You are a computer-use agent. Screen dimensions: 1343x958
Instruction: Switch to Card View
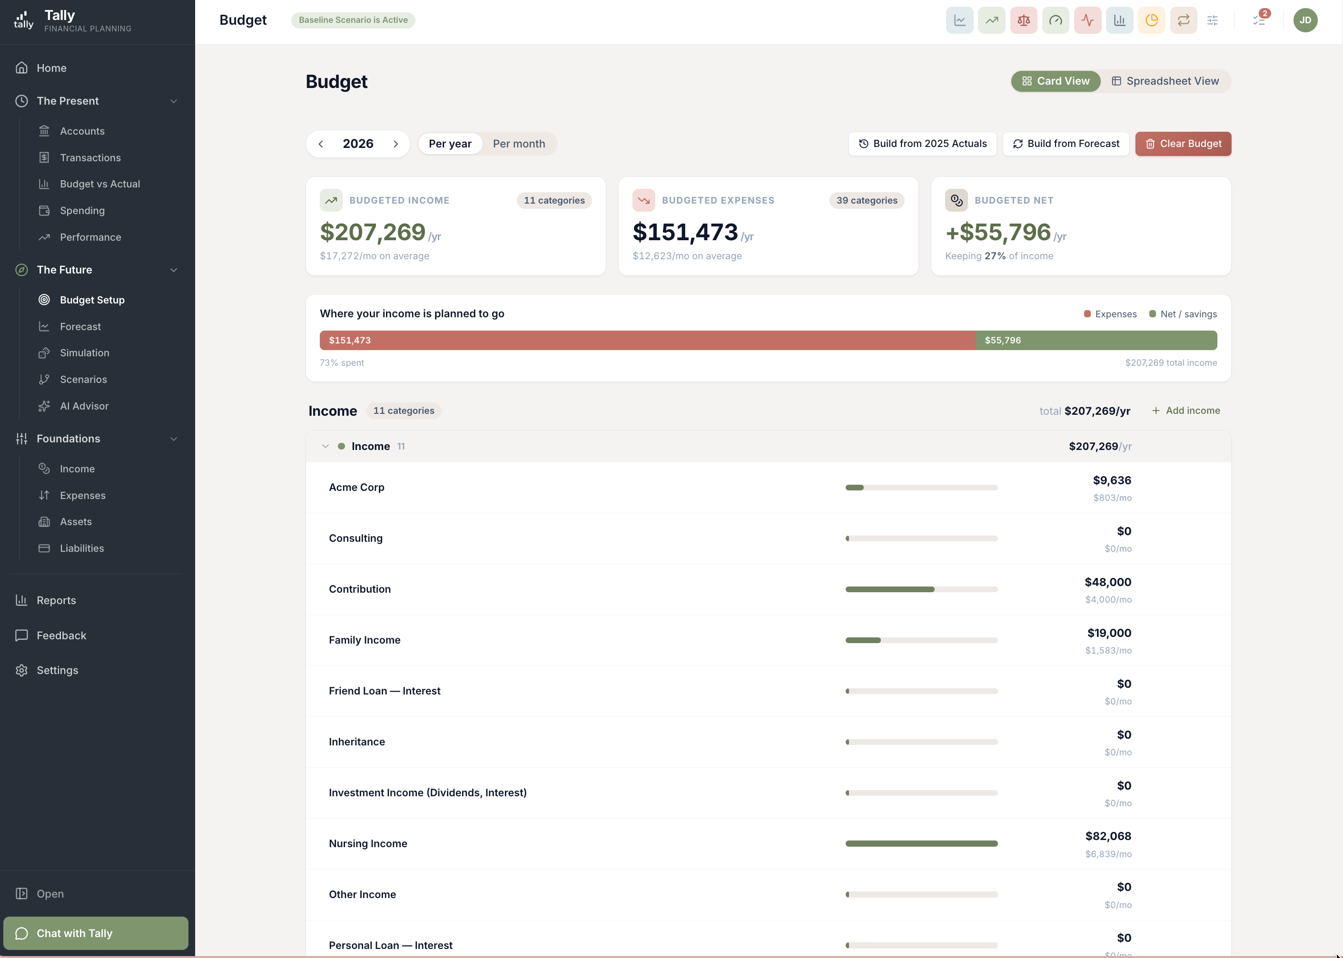[x=1056, y=81]
